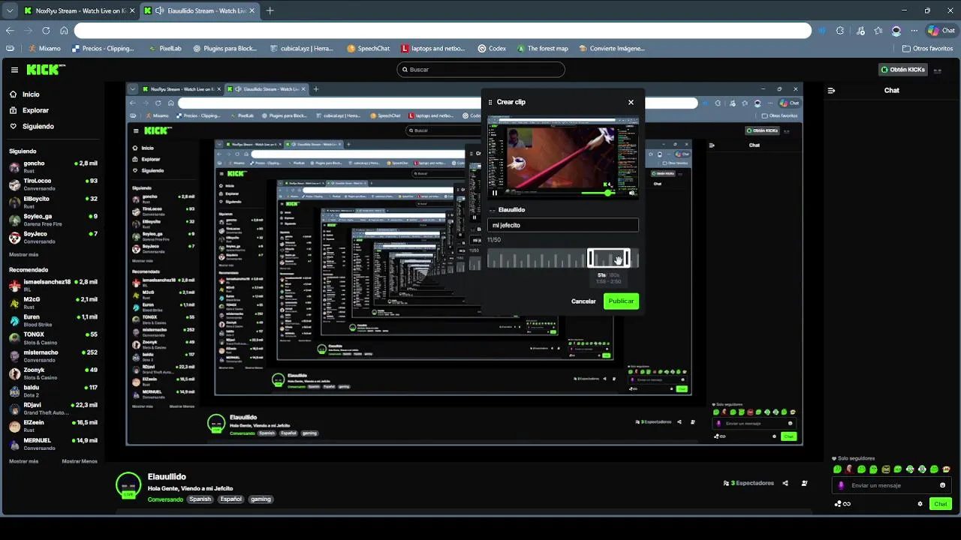
Task: Expand Mostrar más under Siguiendo list
Action: click(23, 254)
